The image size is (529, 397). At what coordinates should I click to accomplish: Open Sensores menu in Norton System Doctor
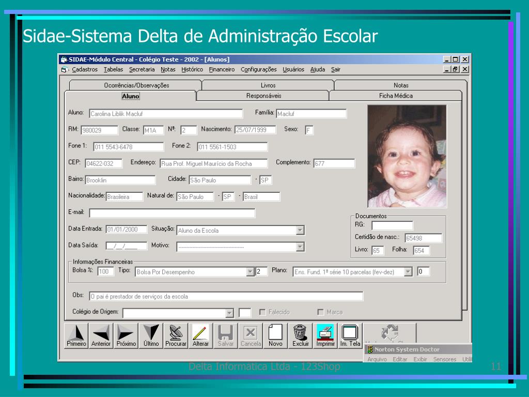point(445,359)
